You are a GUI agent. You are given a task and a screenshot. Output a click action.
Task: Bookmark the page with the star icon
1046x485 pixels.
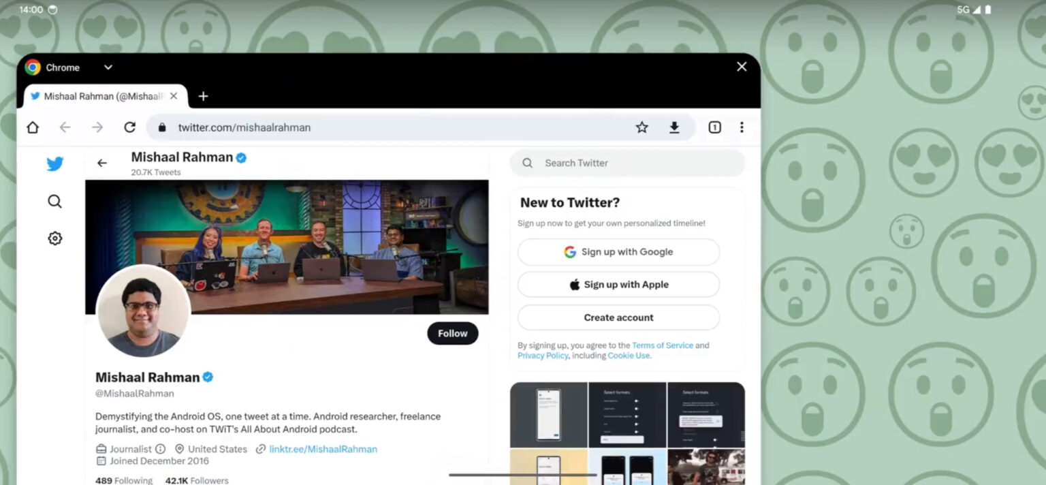point(641,127)
